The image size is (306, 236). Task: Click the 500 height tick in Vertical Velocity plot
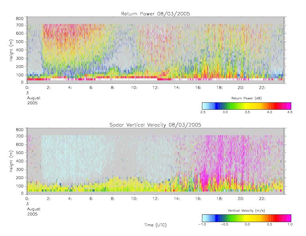19,153
